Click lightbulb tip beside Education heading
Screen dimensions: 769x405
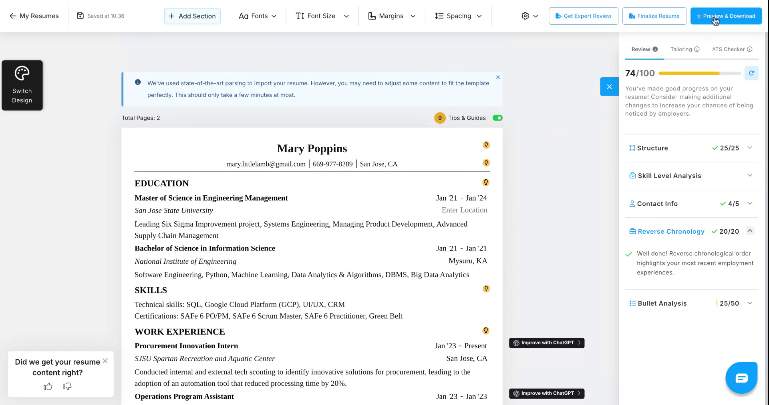click(x=486, y=182)
